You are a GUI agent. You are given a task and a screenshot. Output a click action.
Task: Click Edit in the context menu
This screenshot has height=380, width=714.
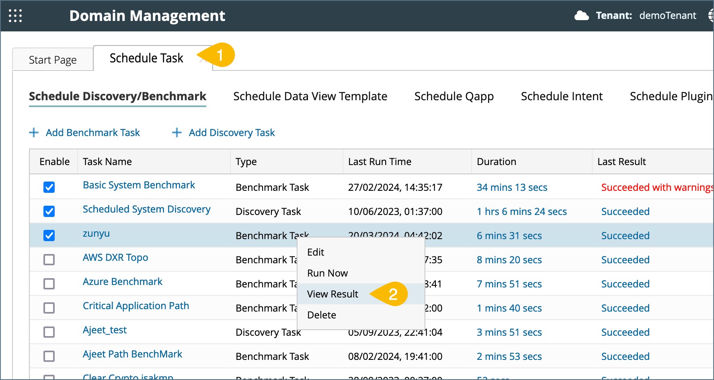pyautogui.click(x=316, y=252)
